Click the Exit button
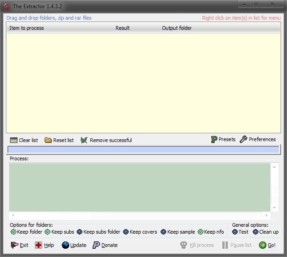The height and width of the screenshot is (257, 287). [19, 245]
